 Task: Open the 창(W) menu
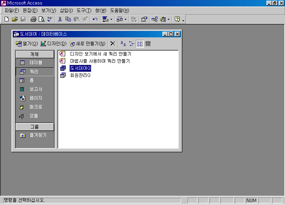(x=101, y=11)
